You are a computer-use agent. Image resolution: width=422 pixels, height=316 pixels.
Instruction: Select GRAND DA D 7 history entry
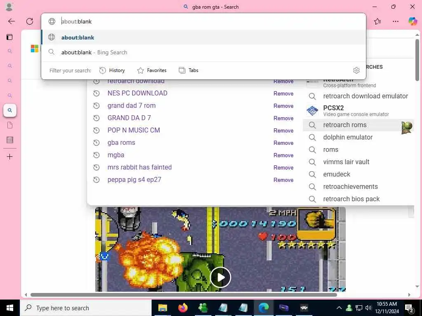[129, 118]
